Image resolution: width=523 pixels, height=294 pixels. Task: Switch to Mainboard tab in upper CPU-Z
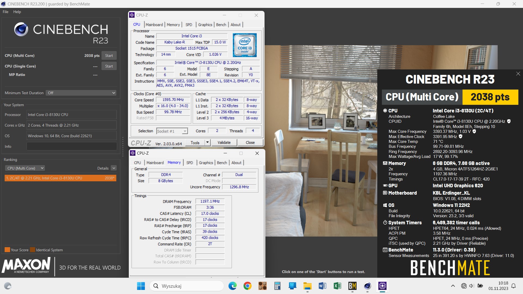click(154, 24)
